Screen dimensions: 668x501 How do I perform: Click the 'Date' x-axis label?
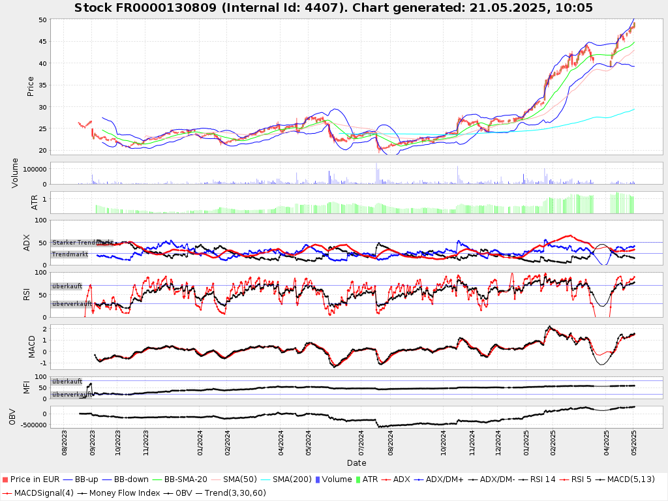tap(357, 463)
